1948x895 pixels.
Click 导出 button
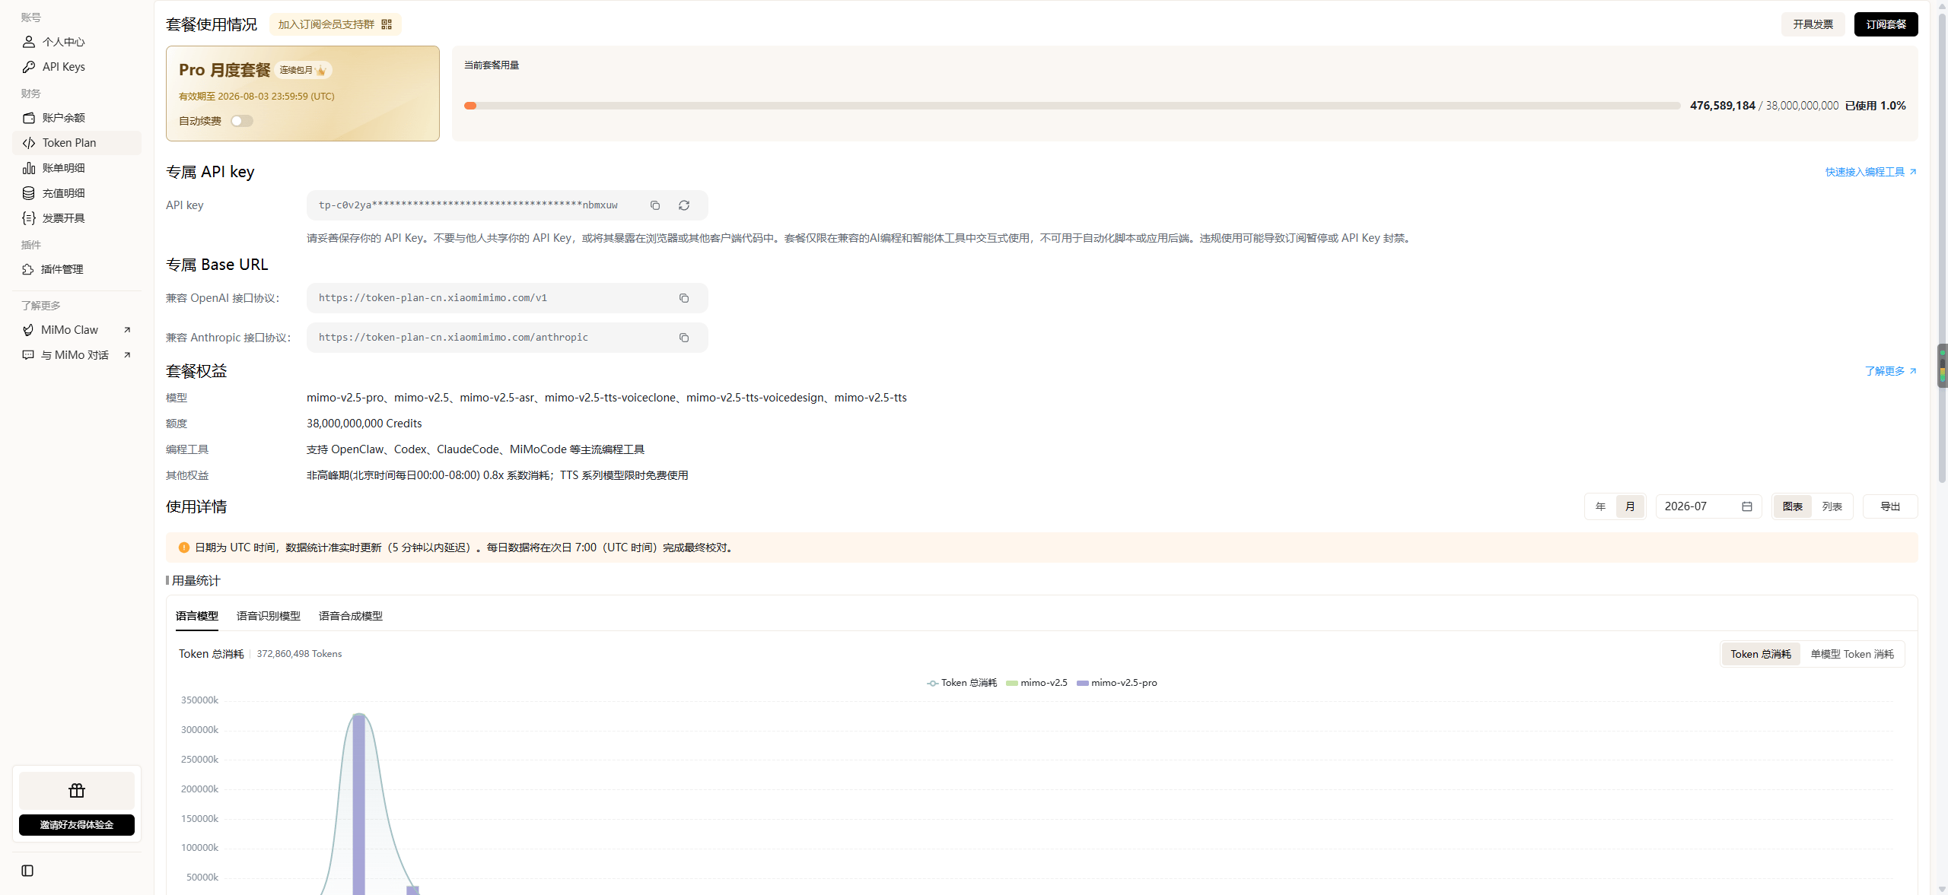1890,506
